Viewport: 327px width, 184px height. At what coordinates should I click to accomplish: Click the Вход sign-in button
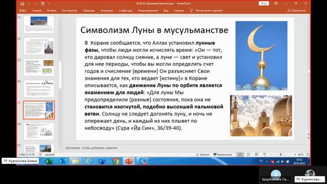tap(264, 4)
